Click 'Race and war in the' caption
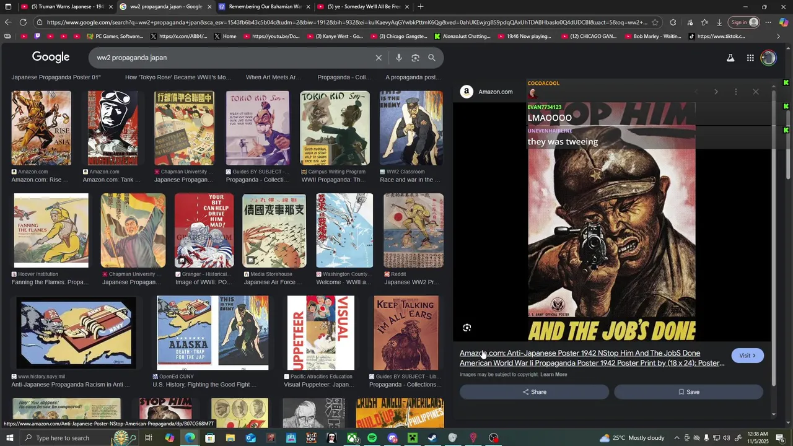This screenshot has height=446, width=793. tap(410, 180)
